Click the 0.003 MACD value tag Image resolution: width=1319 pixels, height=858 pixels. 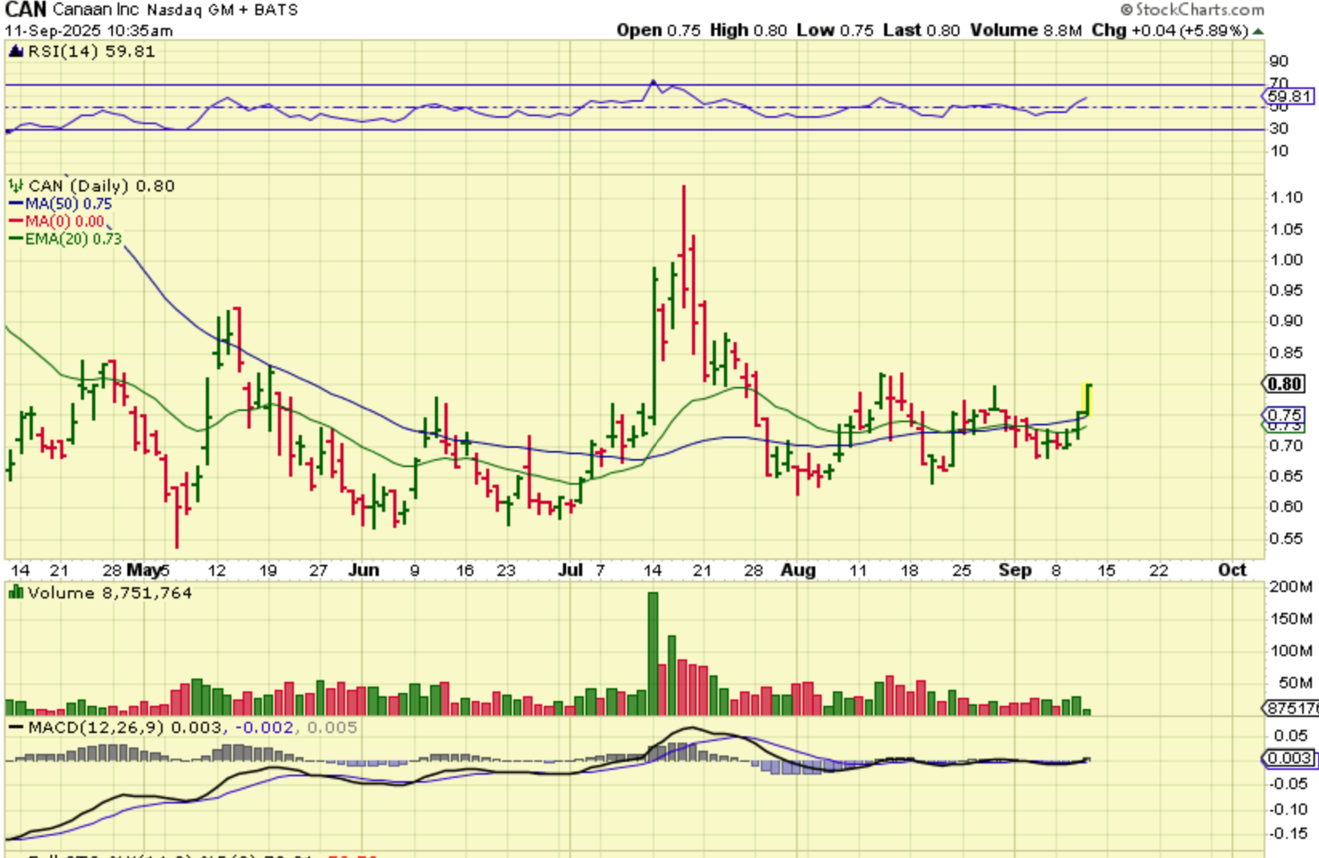(1289, 758)
